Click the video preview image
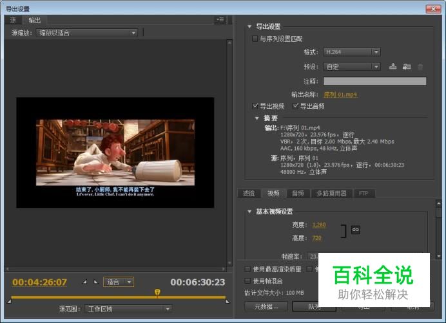The width and height of the screenshot is (446, 323). (x=115, y=152)
